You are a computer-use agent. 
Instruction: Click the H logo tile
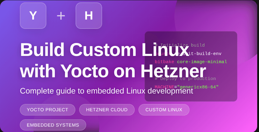(x=89, y=16)
